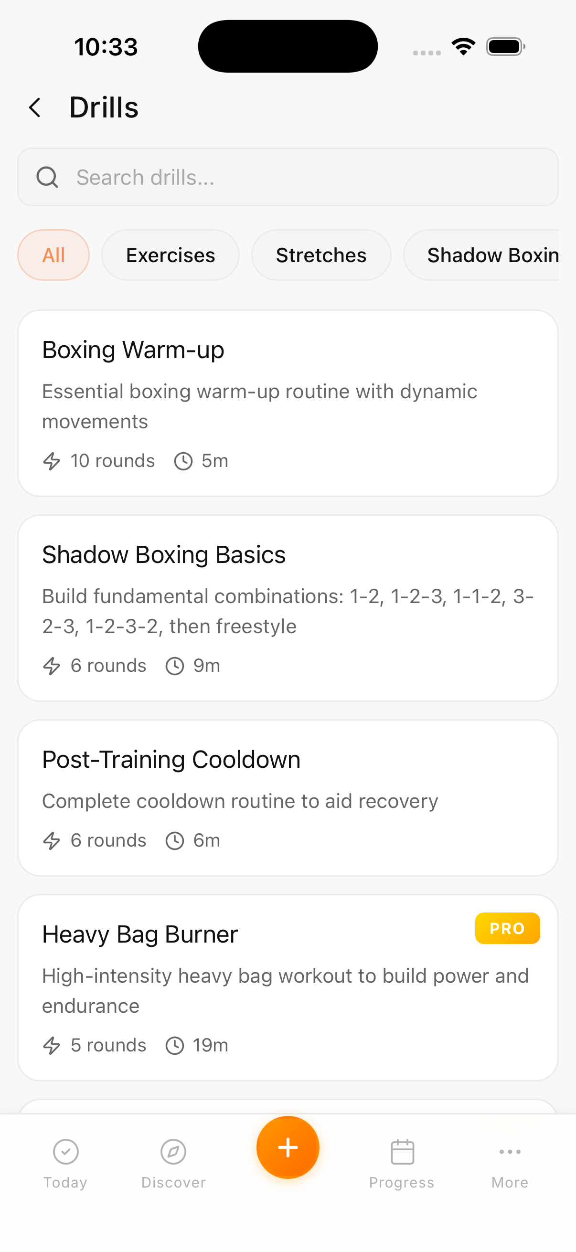Screen dimensions: 576x1252
Task: Select the All filter chip
Action: point(53,255)
